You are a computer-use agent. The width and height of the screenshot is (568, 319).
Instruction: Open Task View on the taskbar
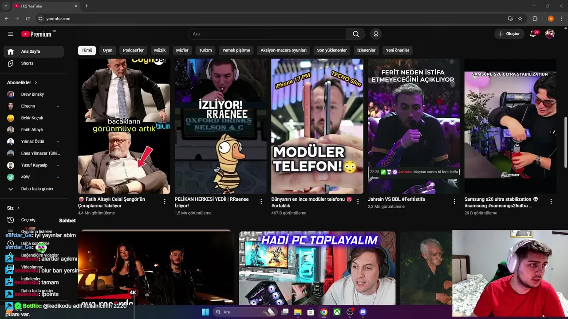285,312
